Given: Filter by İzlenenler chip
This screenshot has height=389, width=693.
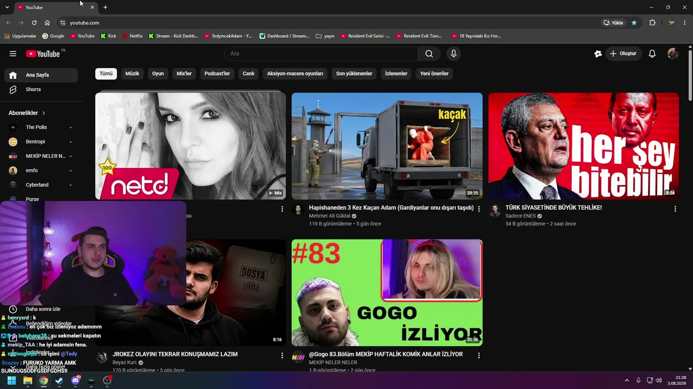Looking at the screenshot, I should pos(396,73).
